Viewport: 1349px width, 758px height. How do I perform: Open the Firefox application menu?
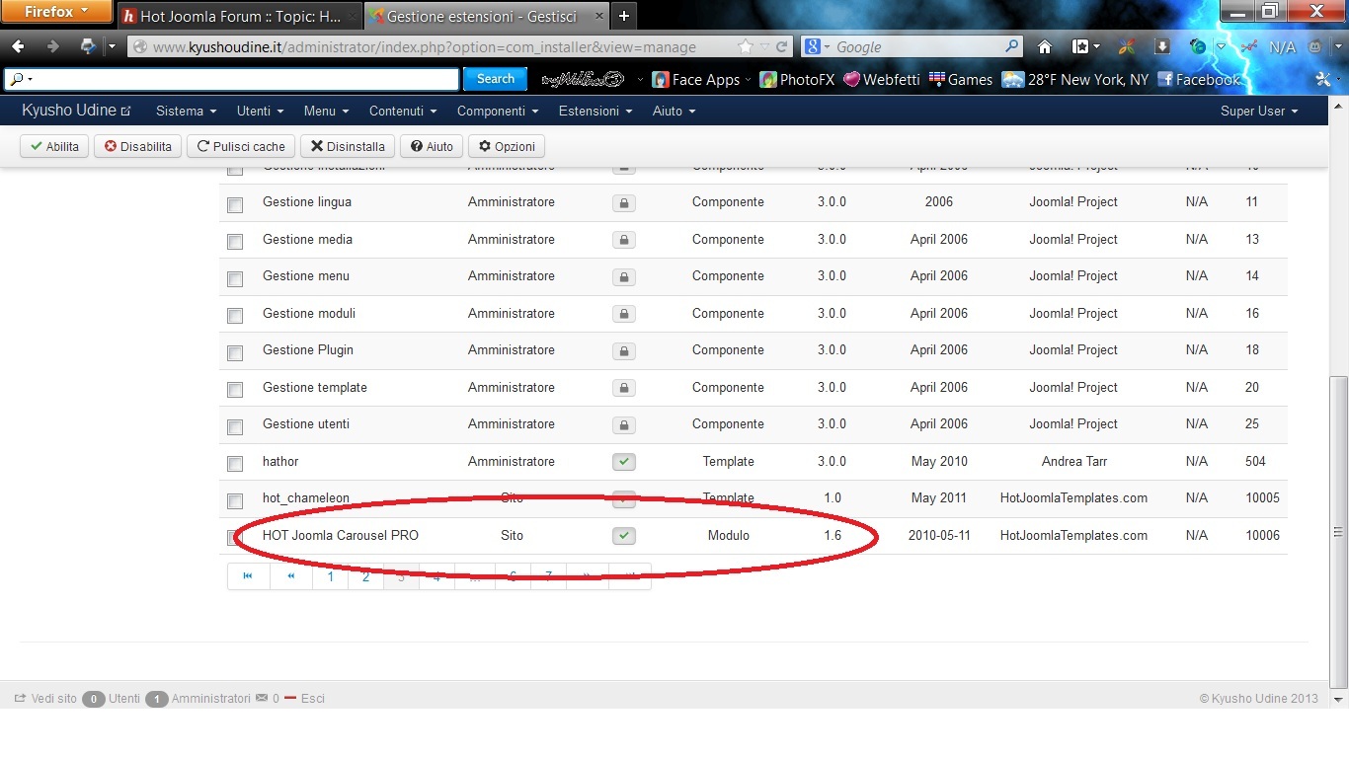tap(56, 12)
